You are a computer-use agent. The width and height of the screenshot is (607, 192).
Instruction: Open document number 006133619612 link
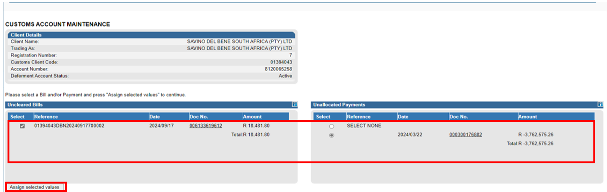pyautogui.click(x=206, y=126)
